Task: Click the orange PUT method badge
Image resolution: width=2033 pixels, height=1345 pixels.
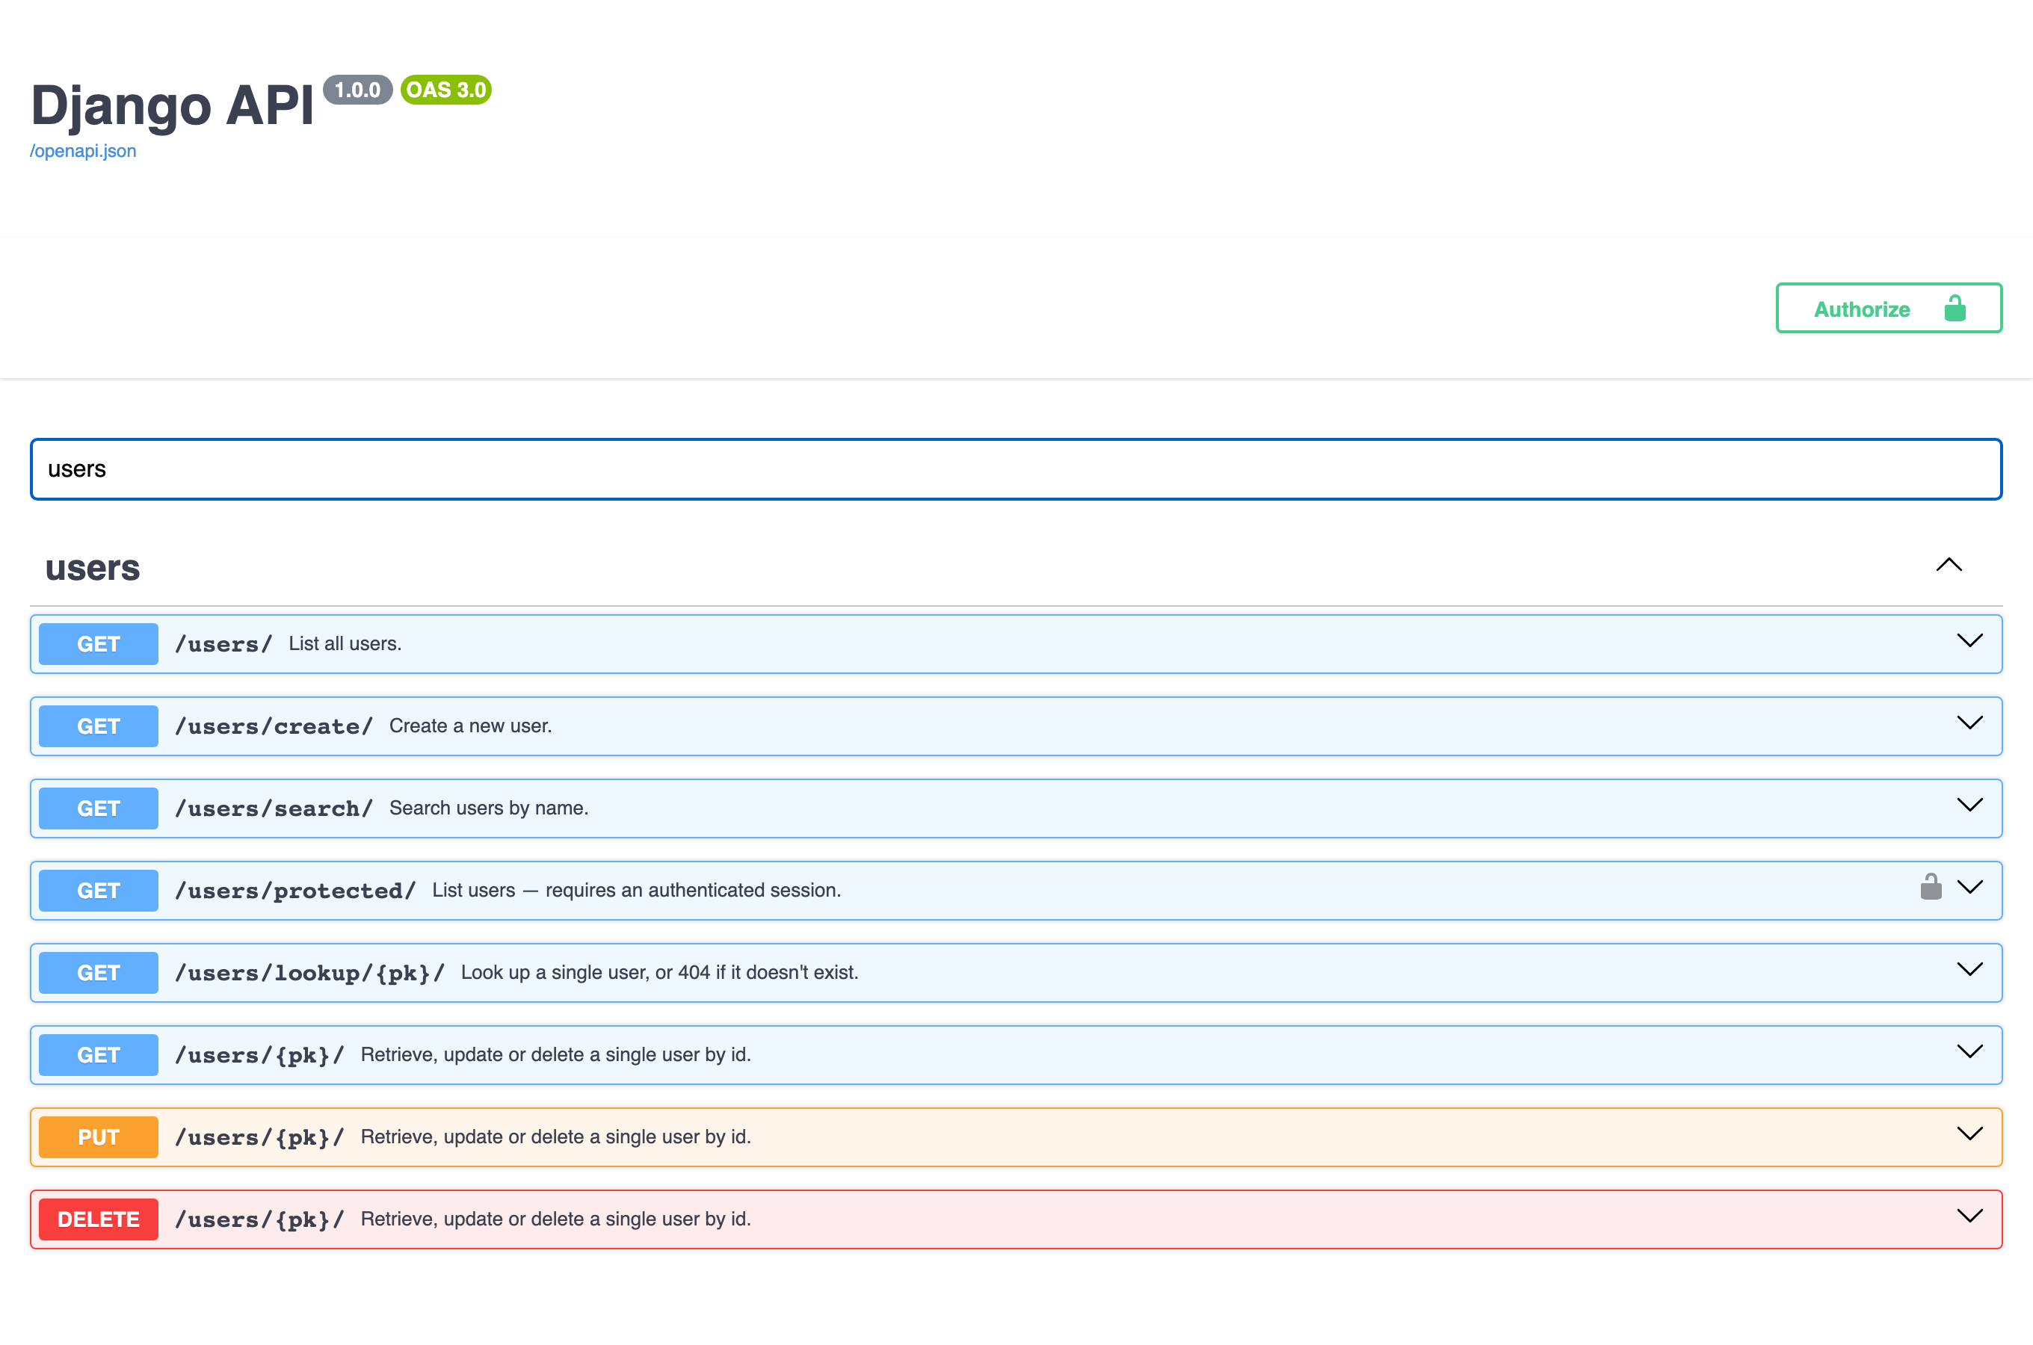Action: 99,1138
